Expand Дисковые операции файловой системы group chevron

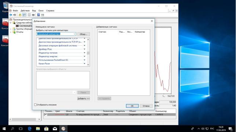click(x=84, y=45)
